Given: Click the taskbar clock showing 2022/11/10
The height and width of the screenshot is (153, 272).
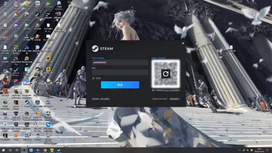Looking at the screenshot, I should click(259, 150).
